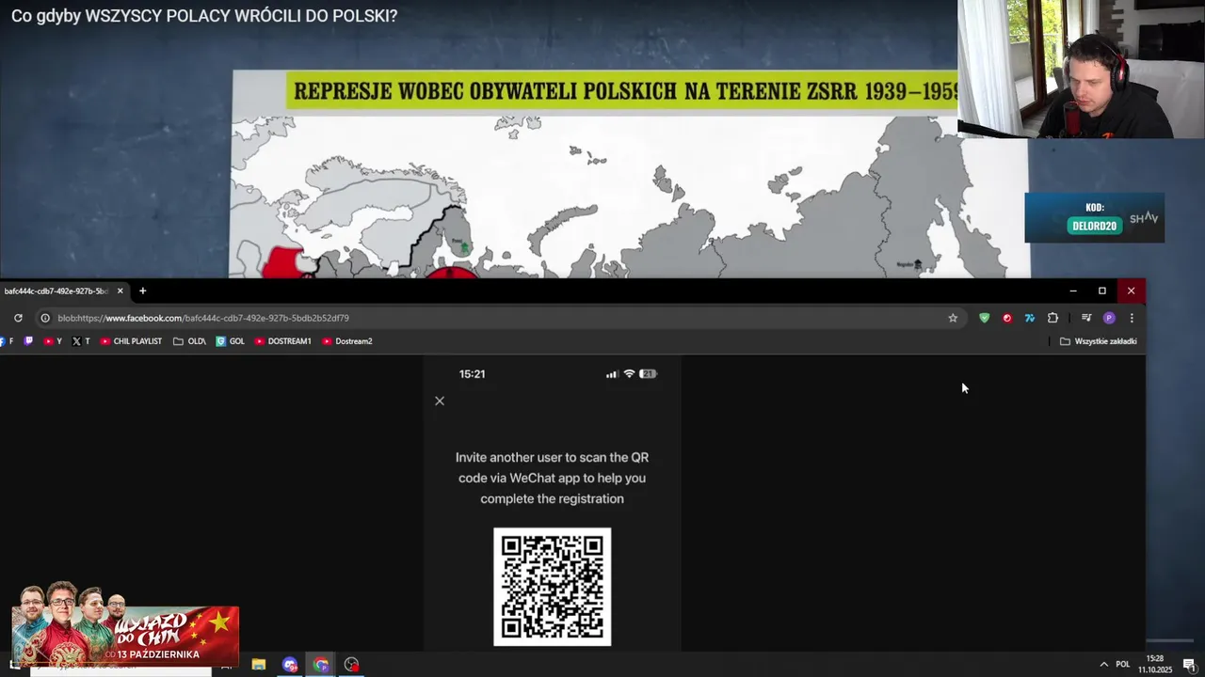Image resolution: width=1205 pixels, height=677 pixels.
Task: Open the Extensions puzzle piece menu
Action: click(1052, 318)
